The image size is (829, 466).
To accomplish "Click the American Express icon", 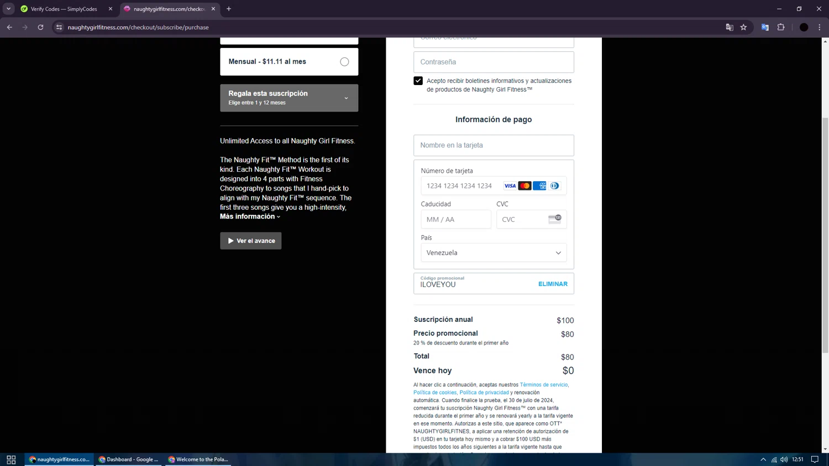I will click(x=539, y=186).
